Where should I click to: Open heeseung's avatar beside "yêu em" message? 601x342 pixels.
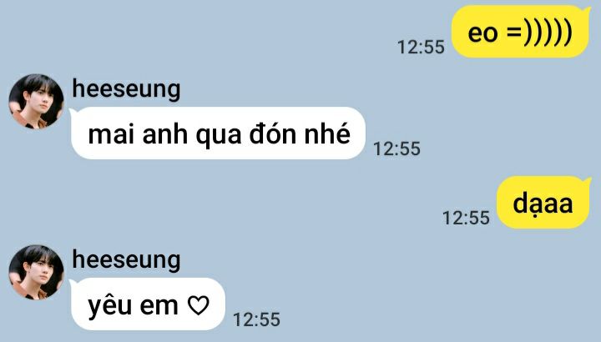pos(37,272)
